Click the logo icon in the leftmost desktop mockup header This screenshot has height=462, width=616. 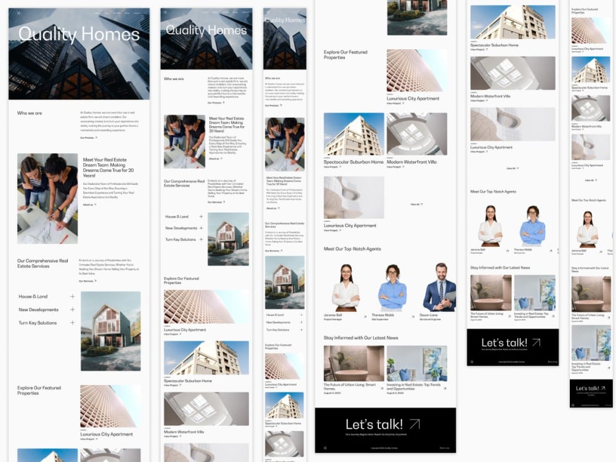tap(18, 13)
